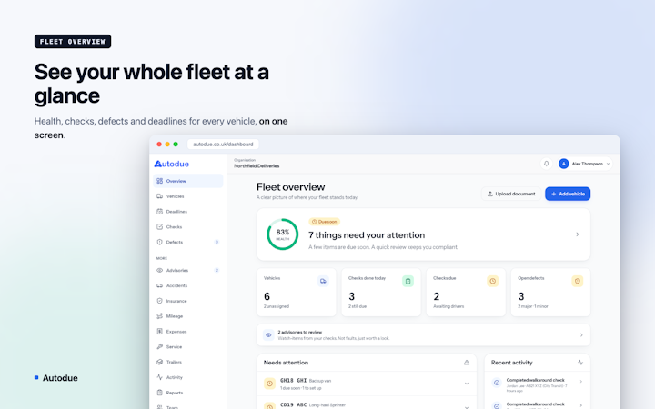
Task: Click the Service wrench icon
Action: tap(159, 347)
